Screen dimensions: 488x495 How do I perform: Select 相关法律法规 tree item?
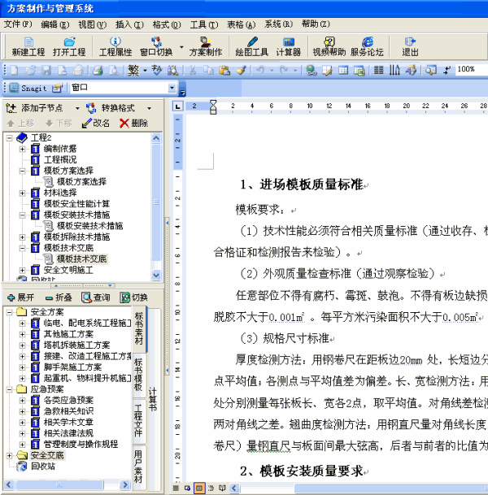68,433
